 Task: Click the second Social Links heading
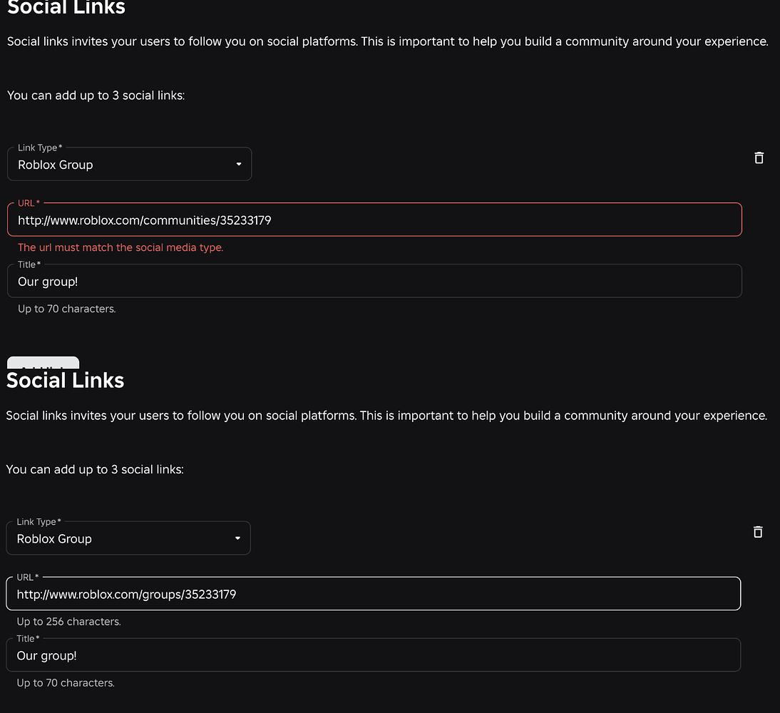(x=65, y=380)
